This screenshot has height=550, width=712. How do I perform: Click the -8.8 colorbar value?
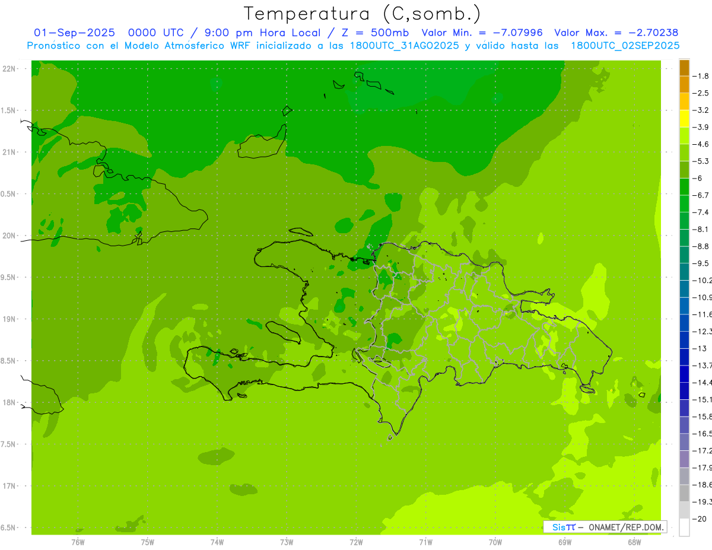(x=701, y=246)
